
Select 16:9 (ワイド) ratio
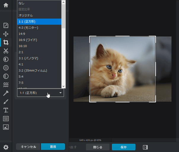click(x=39, y=40)
